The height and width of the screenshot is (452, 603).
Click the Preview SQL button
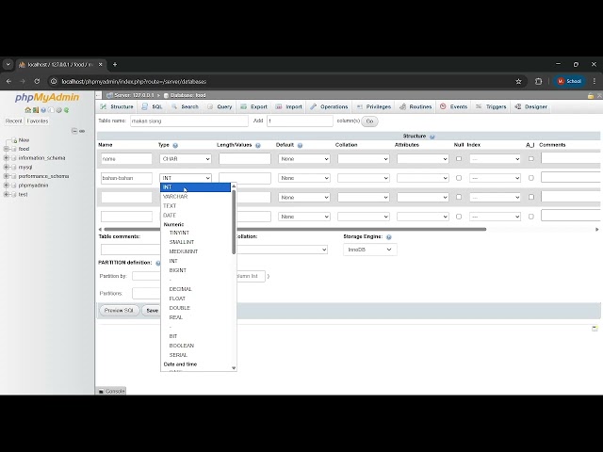point(119,311)
